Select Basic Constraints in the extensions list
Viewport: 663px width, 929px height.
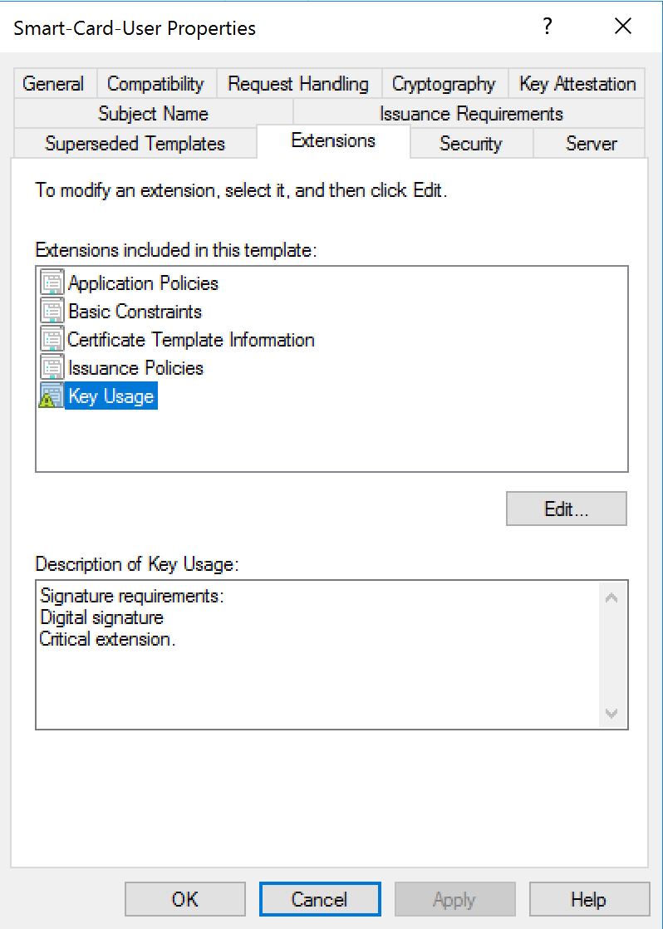pos(135,311)
